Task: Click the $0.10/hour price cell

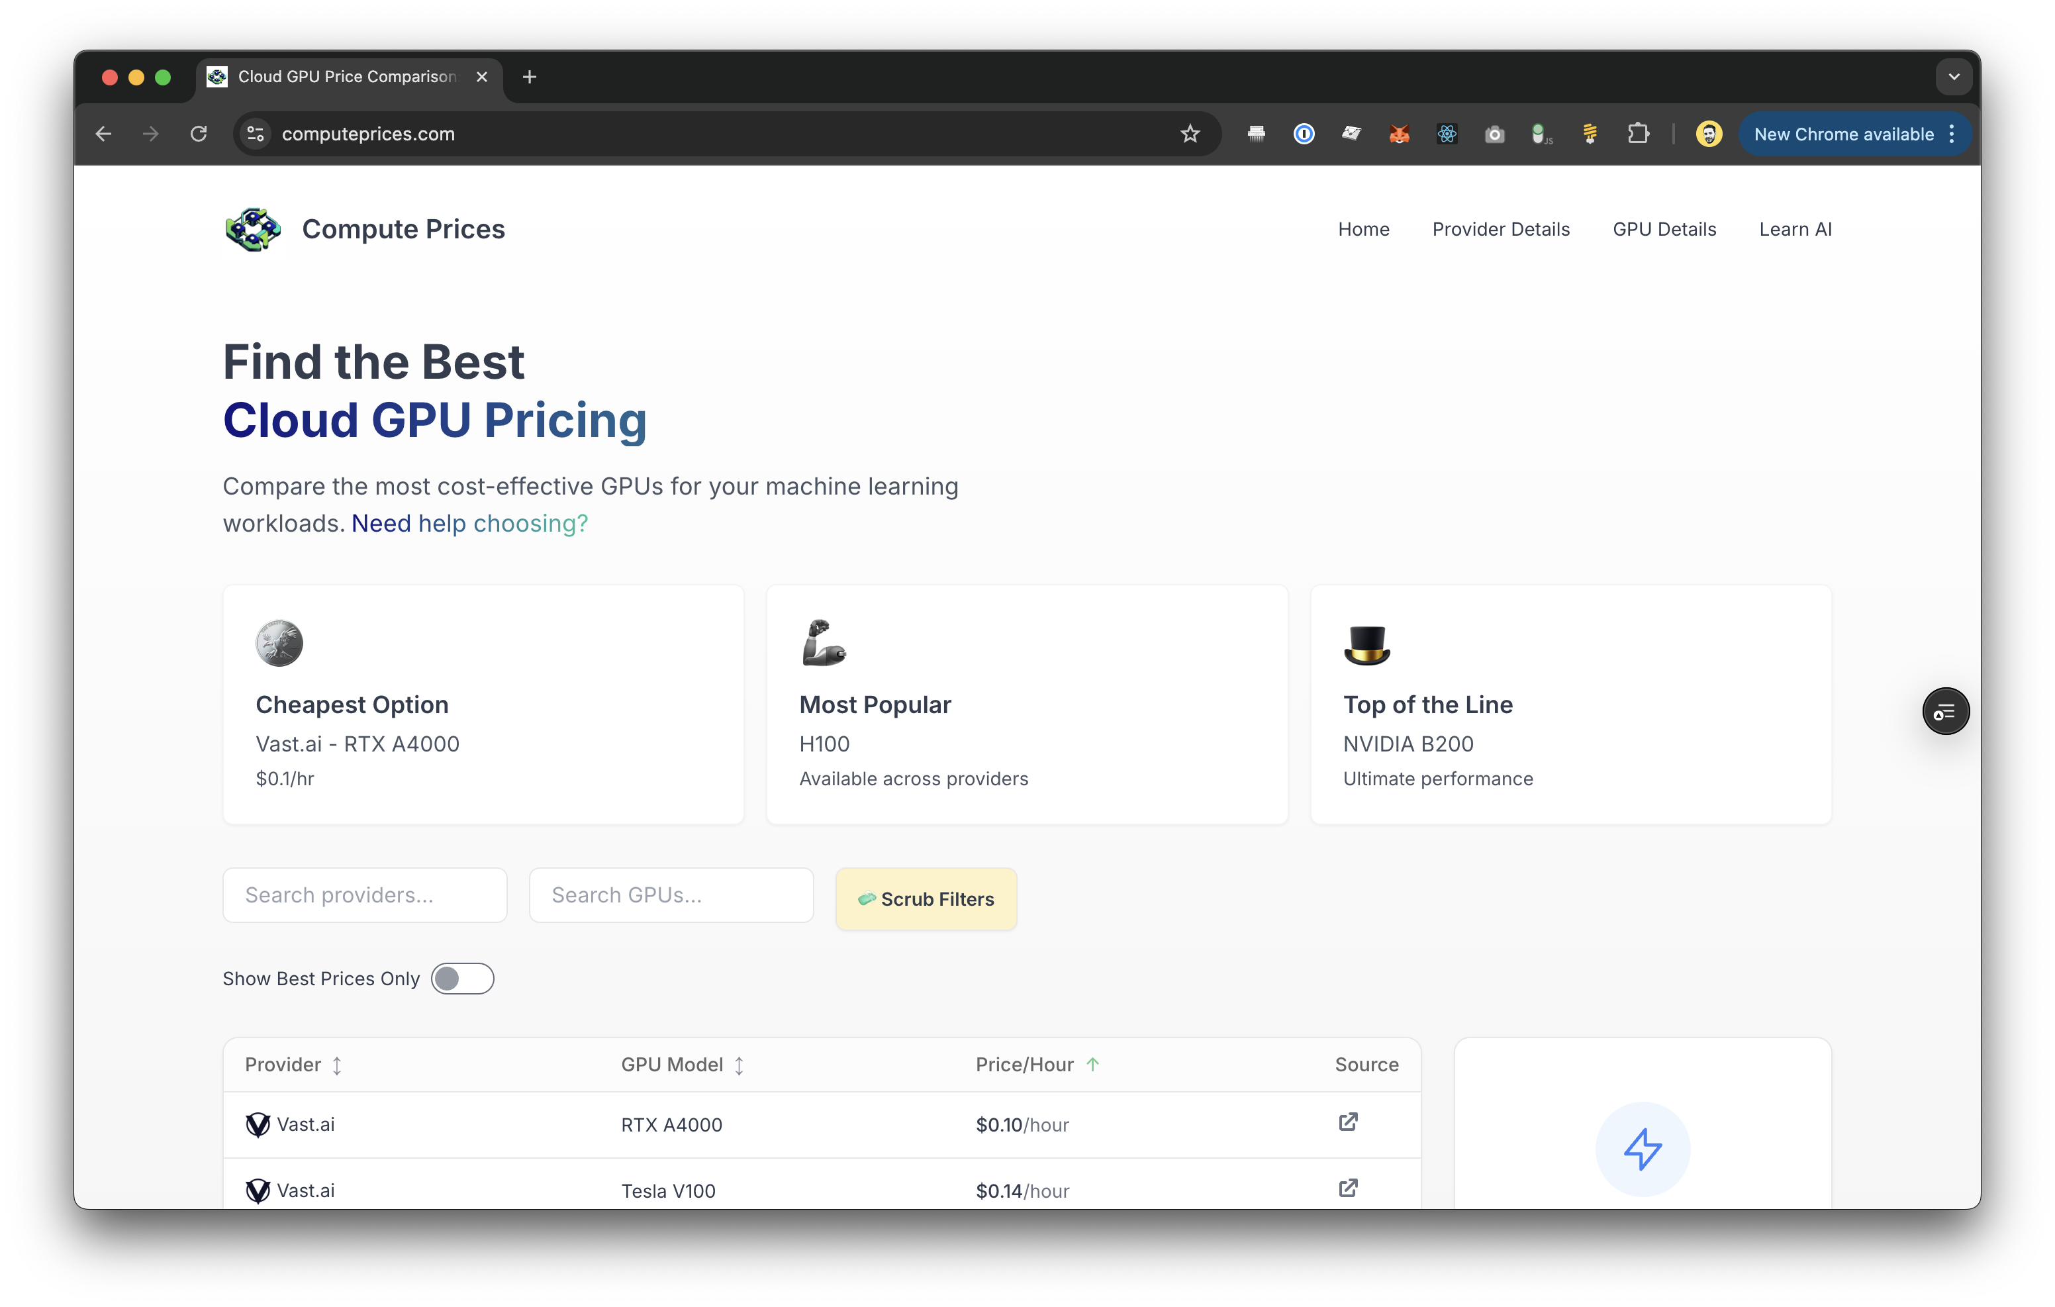Action: point(1022,1124)
